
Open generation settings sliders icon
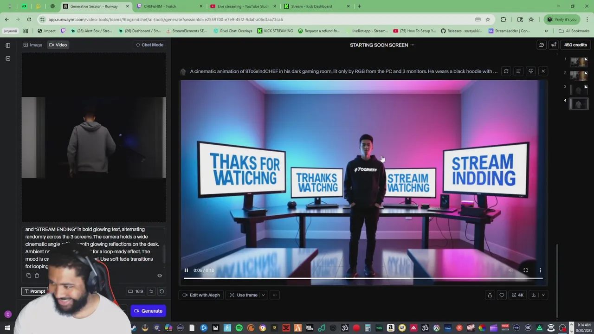pyautogui.click(x=151, y=291)
